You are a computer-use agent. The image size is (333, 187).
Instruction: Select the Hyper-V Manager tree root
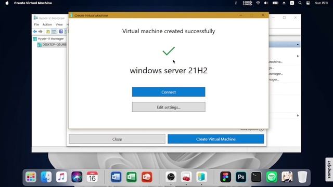(x=50, y=39)
